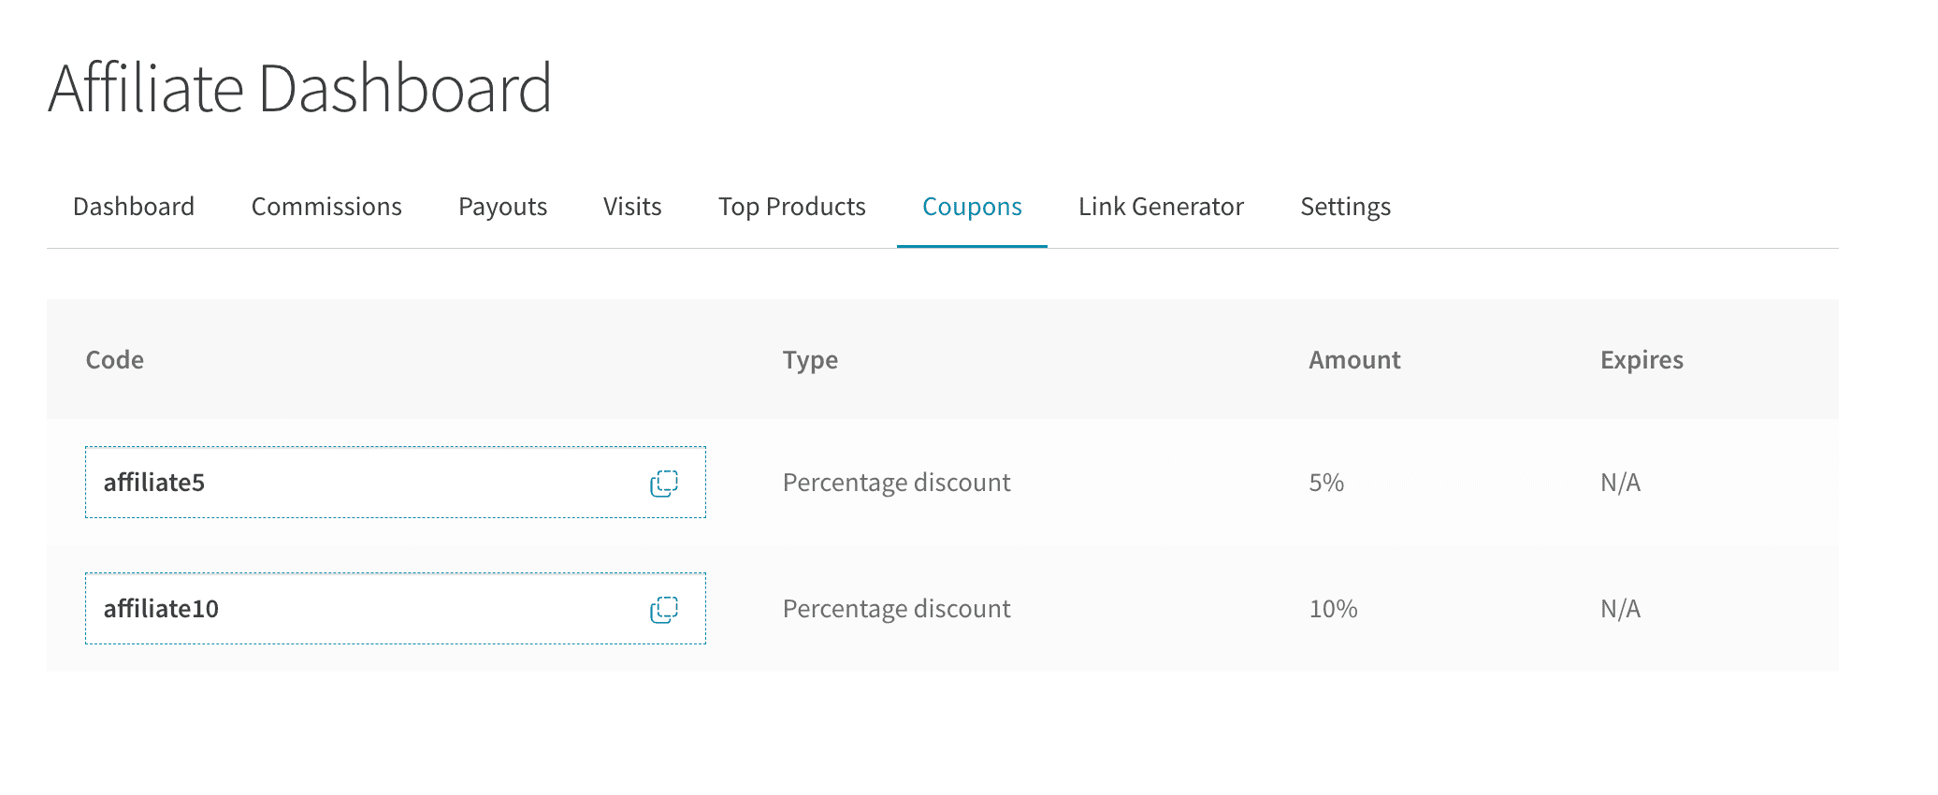Viewport: 1938px width, 795px height.
Task: Click the 5% amount cell
Action: [x=1326, y=483]
